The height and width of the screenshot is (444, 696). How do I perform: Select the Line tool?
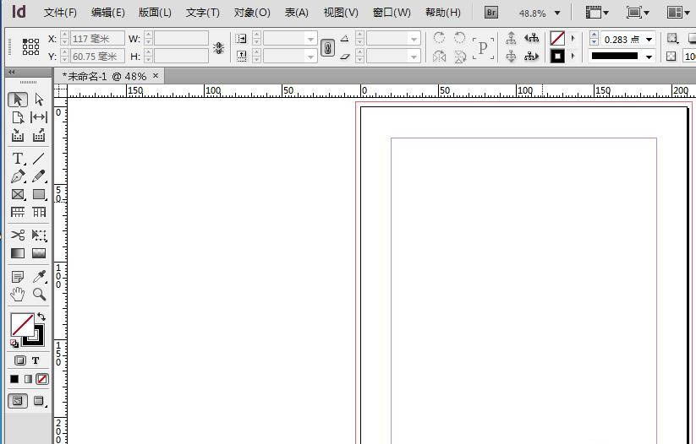pos(39,159)
